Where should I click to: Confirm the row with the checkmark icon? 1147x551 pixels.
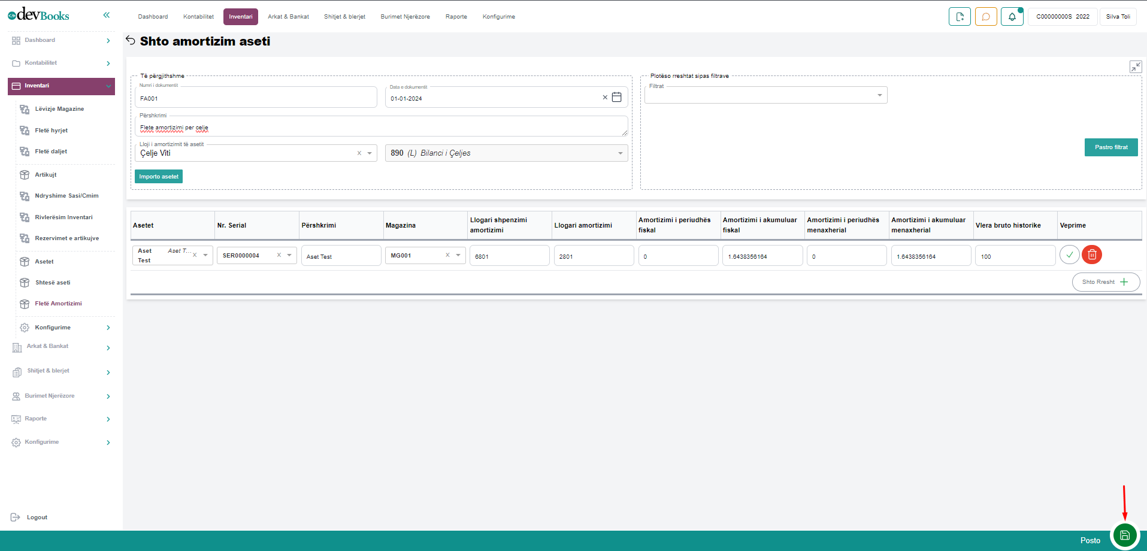pos(1069,255)
